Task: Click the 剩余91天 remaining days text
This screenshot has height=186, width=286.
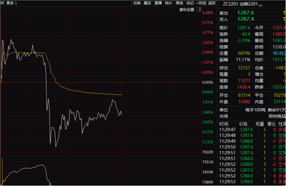Action: (276, 110)
